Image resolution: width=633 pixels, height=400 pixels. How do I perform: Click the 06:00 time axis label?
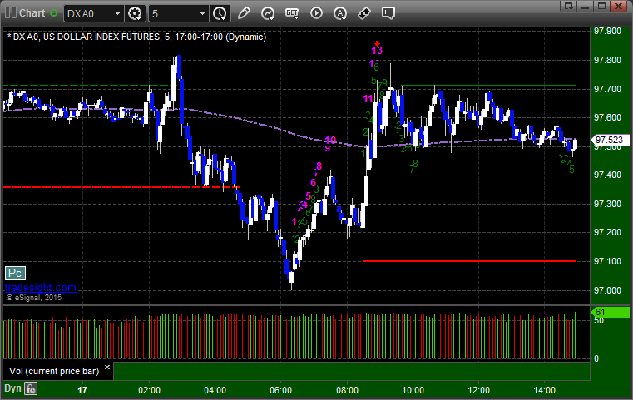[280, 390]
